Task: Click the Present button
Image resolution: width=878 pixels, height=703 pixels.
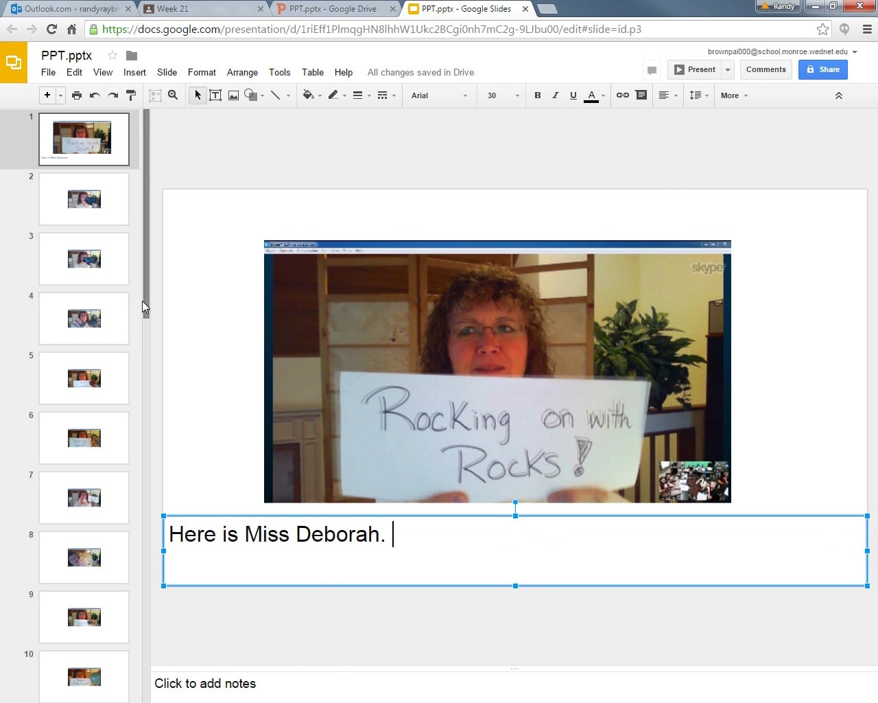Action: (x=694, y=69)
